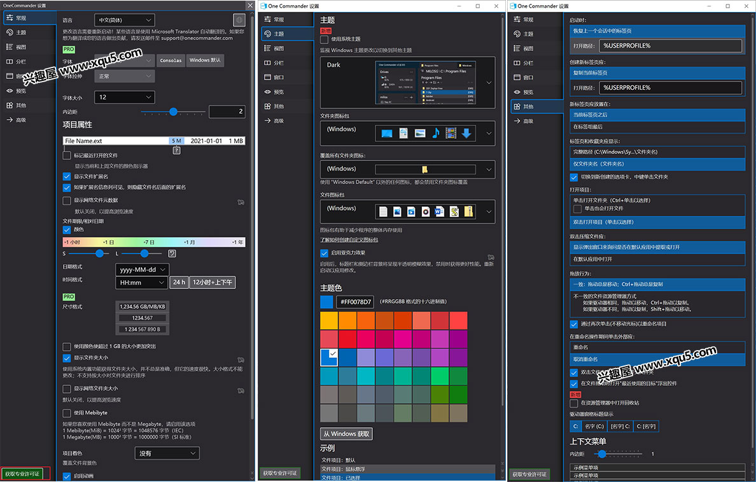This screenshot has height=482, width=756.
Task: Disable the 启用亚克力效果 checkbox
Action: coord(324,253)
